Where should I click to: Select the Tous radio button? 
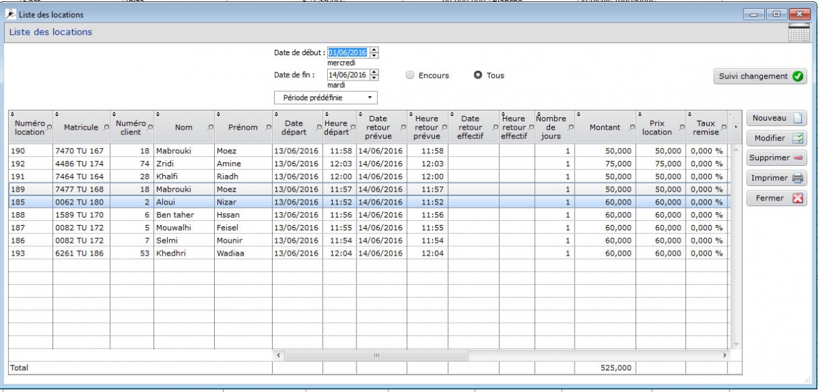(479, 76)
